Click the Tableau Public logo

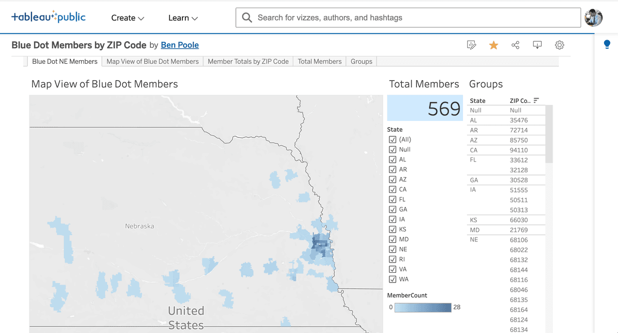click(49, 16)
